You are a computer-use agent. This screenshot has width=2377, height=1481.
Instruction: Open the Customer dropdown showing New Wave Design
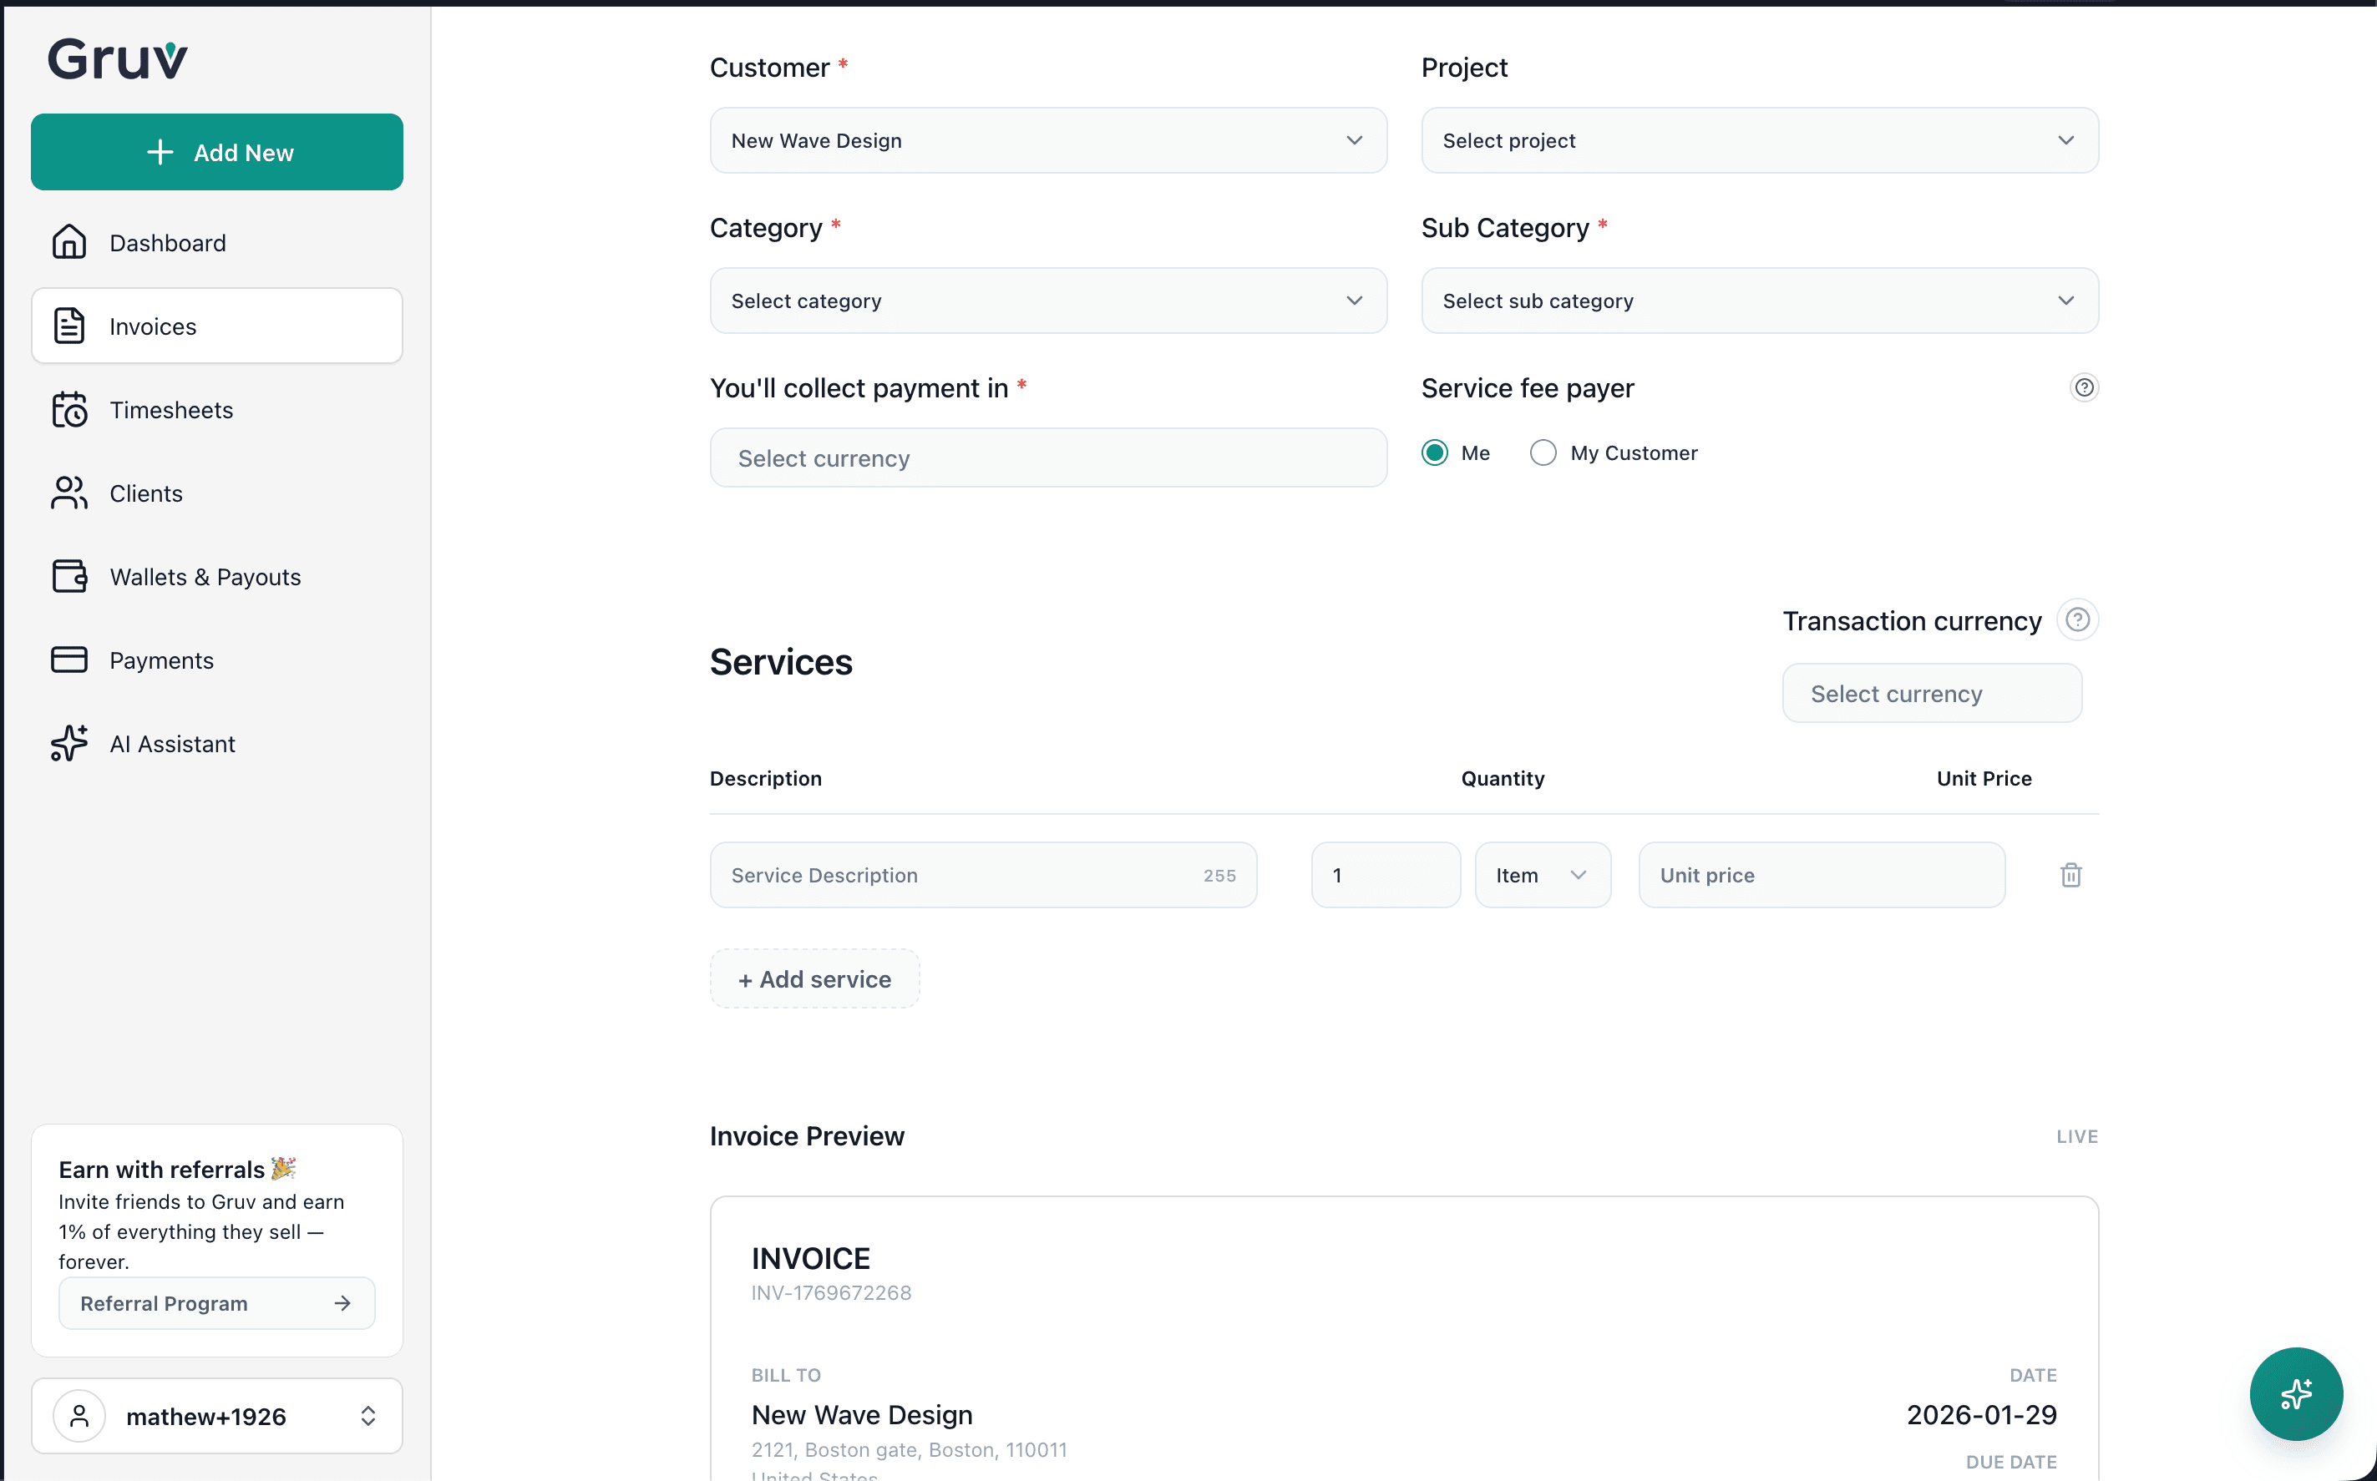tap(1047, 140)
